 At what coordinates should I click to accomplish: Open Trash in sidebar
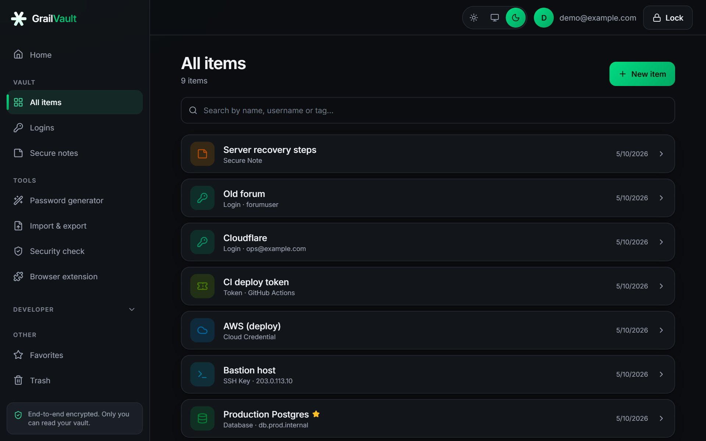[75, 380]
